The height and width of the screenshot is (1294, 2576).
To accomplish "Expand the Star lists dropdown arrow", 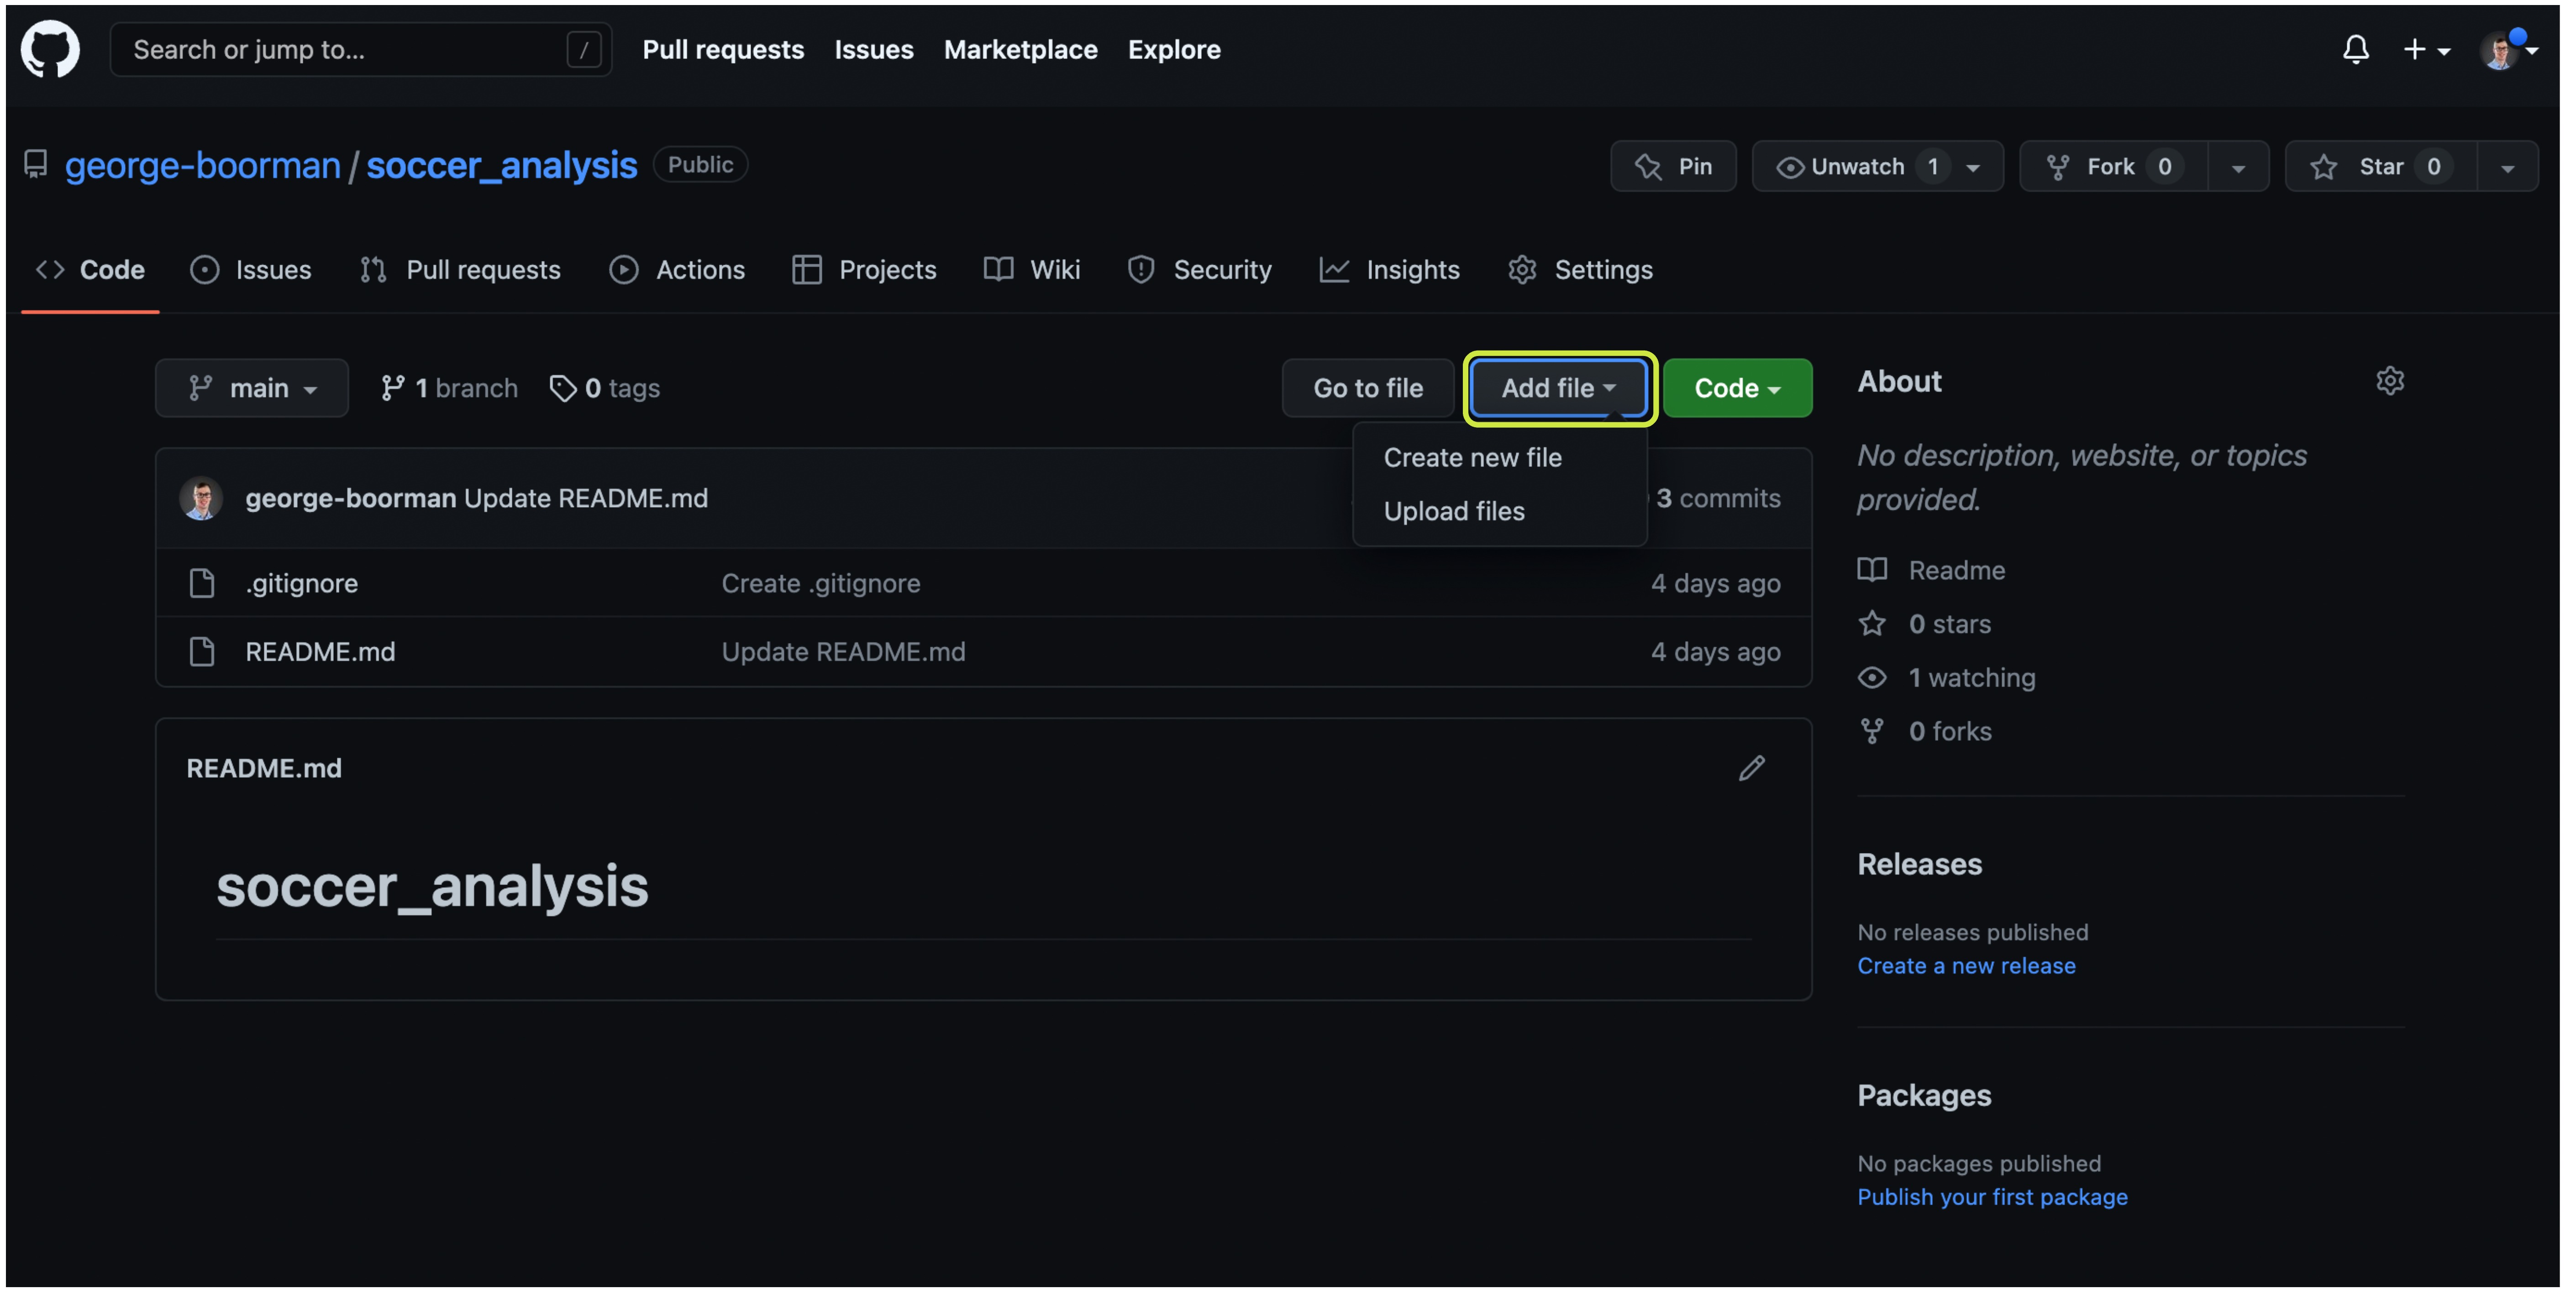I will coord(2507,167).
